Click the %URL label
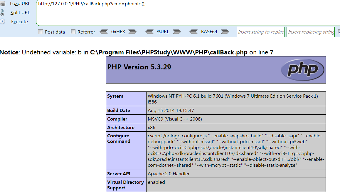Image resolution: width=340 pixels, height=192 pixels. click(163, 32)
